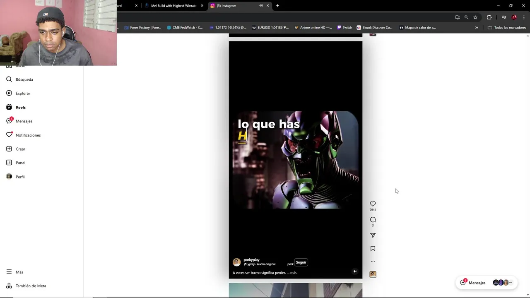
Task: Expand the caption with 'más'
Action: (293, 273)
